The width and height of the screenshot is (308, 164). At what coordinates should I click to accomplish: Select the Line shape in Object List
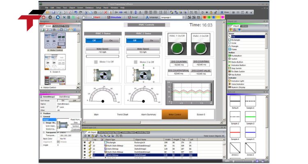click(x=246, y=36)
